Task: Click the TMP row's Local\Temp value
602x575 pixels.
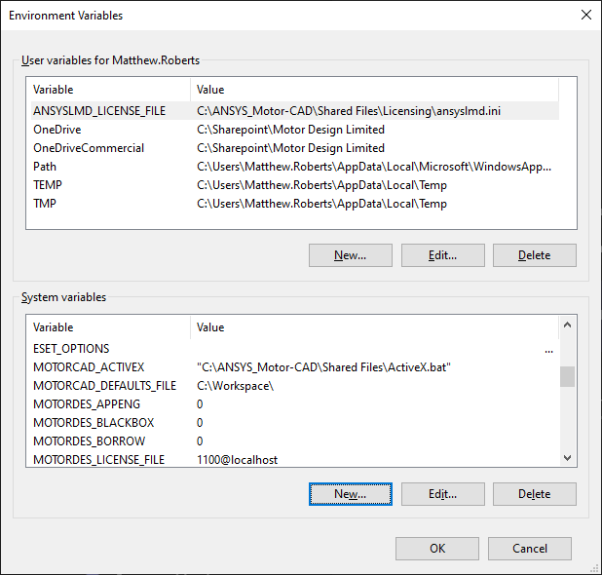Action: pos(321,203)
